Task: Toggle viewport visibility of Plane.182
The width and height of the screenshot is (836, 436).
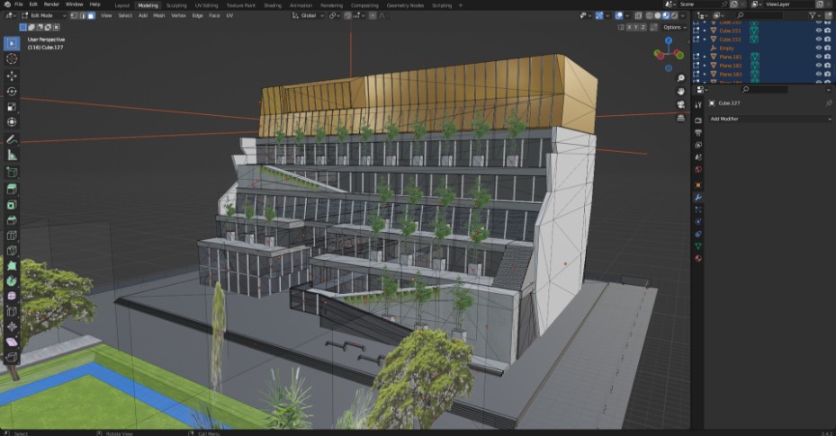Action: 818,65
